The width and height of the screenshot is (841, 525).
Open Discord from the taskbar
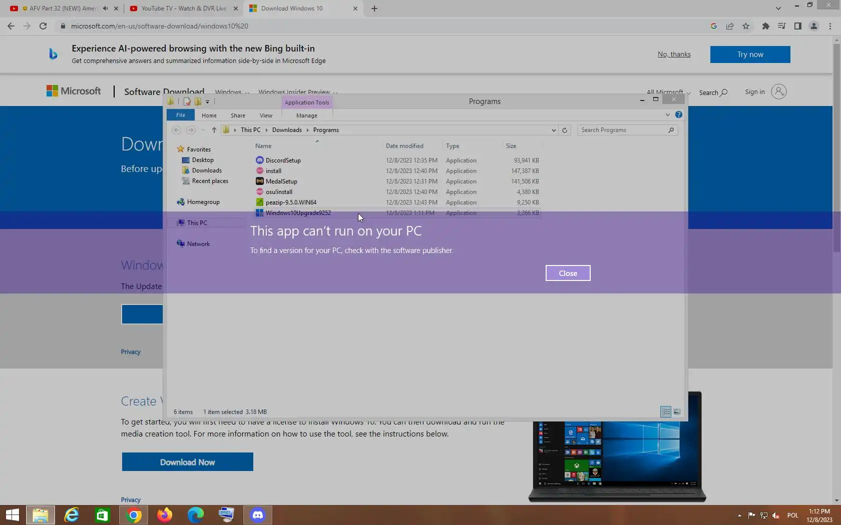click(258, 515)
